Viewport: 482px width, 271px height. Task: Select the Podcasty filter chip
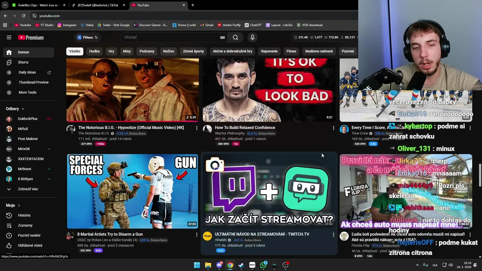[147, 51]
